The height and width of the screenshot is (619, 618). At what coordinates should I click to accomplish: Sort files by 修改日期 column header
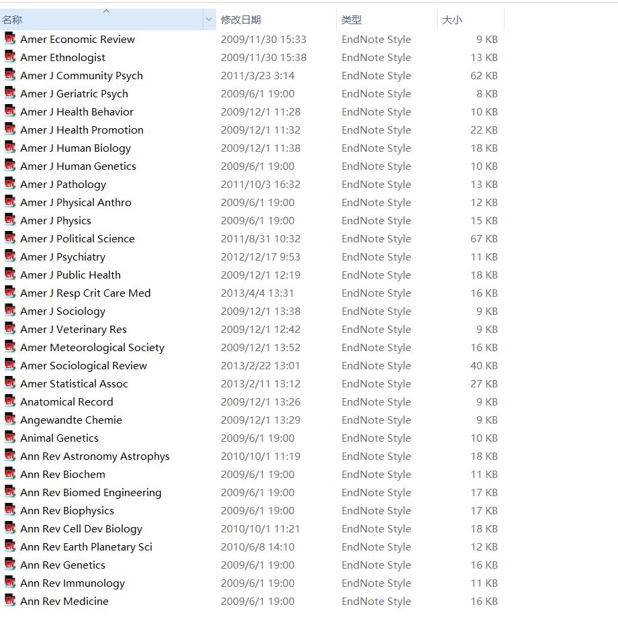pyautogui.click(x=276, y=19)
